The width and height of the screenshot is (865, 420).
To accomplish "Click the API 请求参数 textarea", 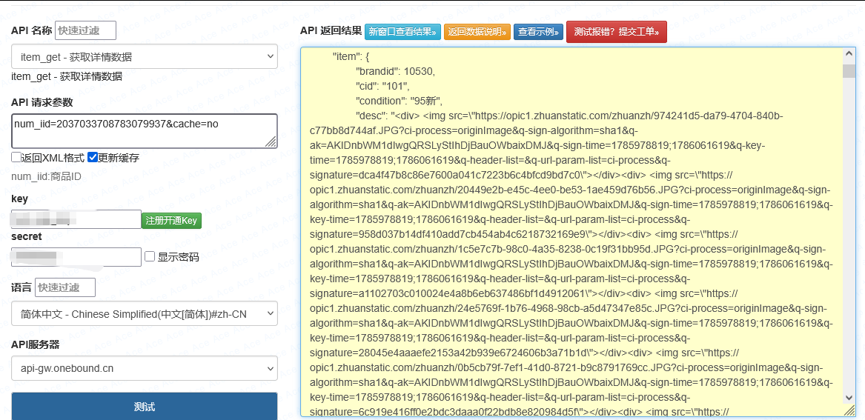I will click(144, 131).
